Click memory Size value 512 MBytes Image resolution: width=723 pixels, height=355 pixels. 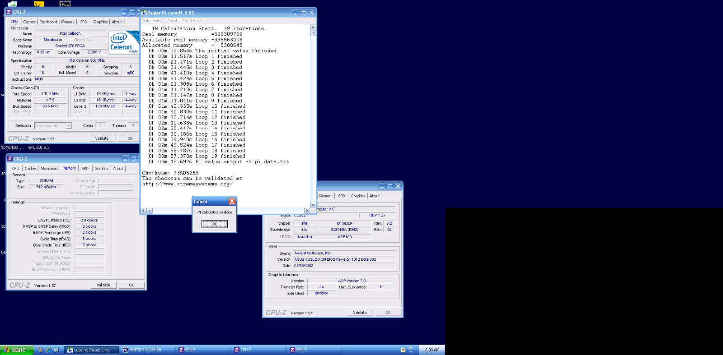click(x=47, y=187)
